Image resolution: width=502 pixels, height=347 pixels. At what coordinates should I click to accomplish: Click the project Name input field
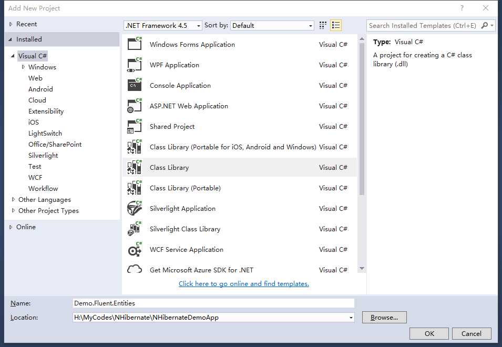point(213,303)
